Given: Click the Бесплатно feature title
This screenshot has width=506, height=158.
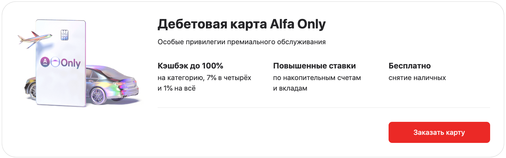Looking at the screenshot, I should coord(410,66).
